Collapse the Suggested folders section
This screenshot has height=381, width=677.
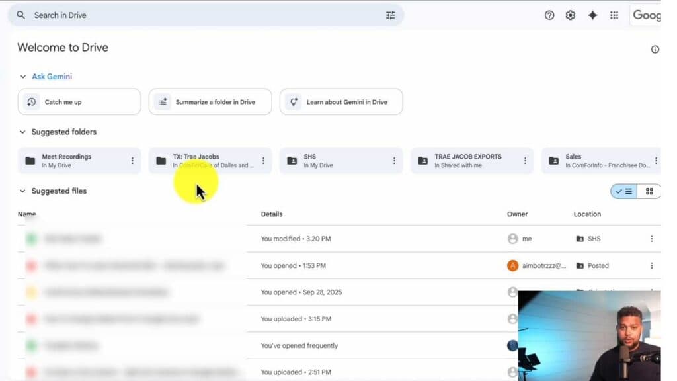pyautogui.click(x=23, y=132)
